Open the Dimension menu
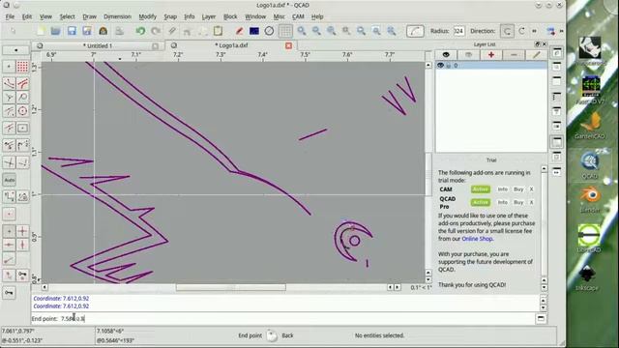The image size is (619, 348). [x=117, y=16]
